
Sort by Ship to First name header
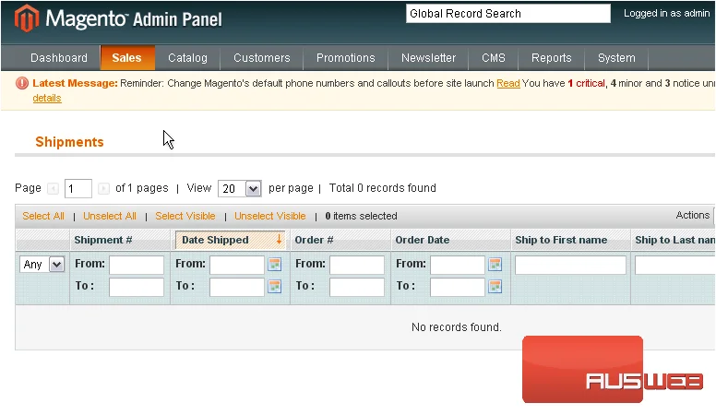coord(561,240)
